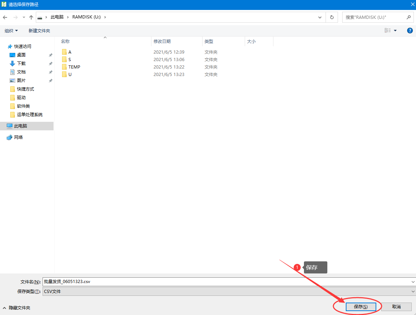The image size is (416, 315).
Task: Click the Back navigation arrow
Action: [x=5, y=17]
